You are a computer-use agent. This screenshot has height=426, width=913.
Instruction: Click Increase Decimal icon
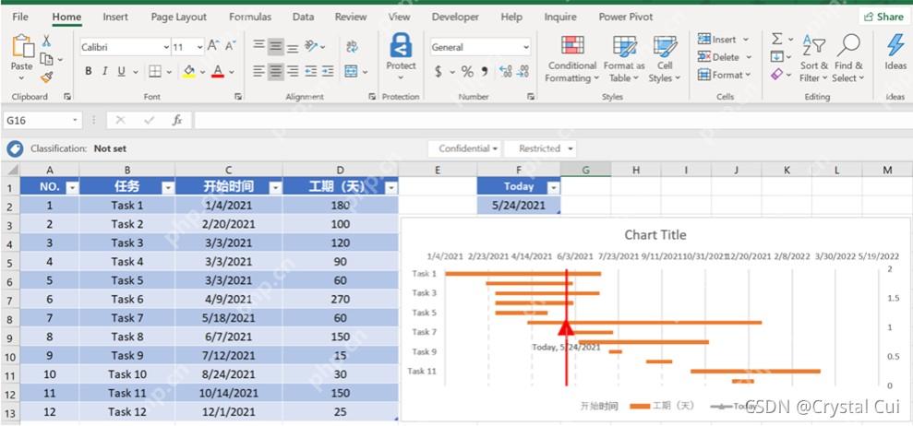(x=505, y=72)
